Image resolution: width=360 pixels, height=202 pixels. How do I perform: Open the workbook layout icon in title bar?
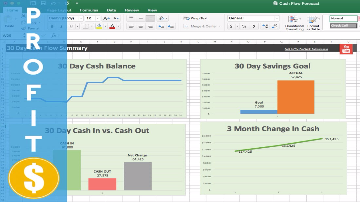pos(33,3)
